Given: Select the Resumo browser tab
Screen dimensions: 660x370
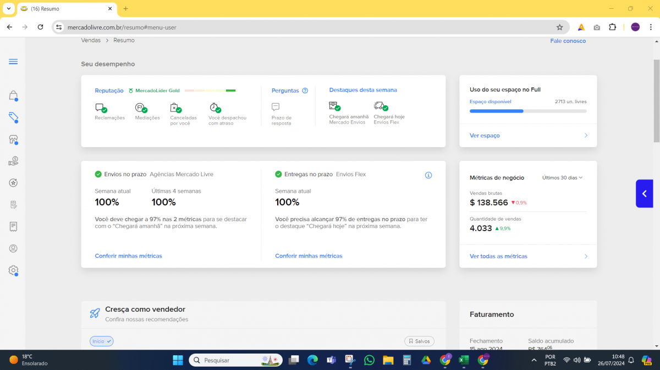Looking at the screenshot, I should (x=67, y=9).
